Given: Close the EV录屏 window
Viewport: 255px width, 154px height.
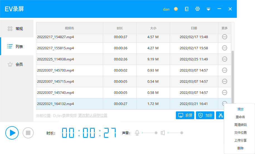Looking at the screenshot, I should [230, 9].
